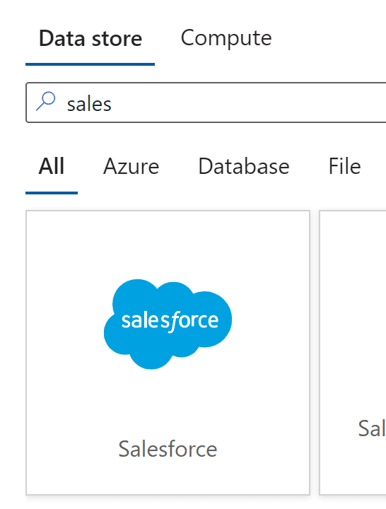Select the All category filter
The width and height of the screenshot is (386, 509).
[52, 166]
